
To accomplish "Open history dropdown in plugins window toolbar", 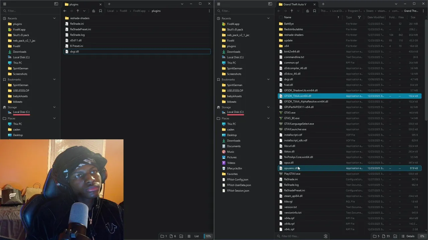I will (84, 11).
